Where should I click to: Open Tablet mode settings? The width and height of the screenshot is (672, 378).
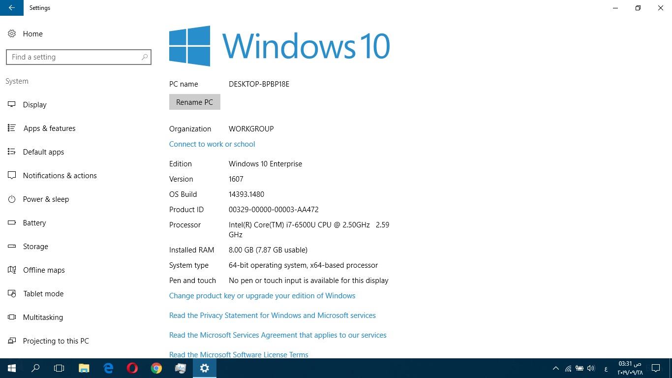tap(43, 293)
